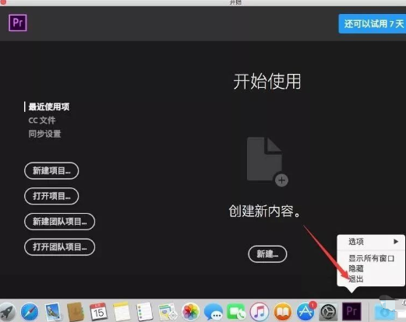Open the slideshow icon beside Photos in Dock
The image size is (406, 322).
pos(168,312)
